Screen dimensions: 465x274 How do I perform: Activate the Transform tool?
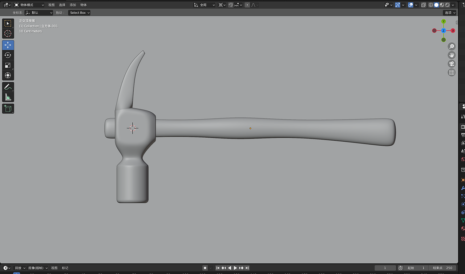8,75
